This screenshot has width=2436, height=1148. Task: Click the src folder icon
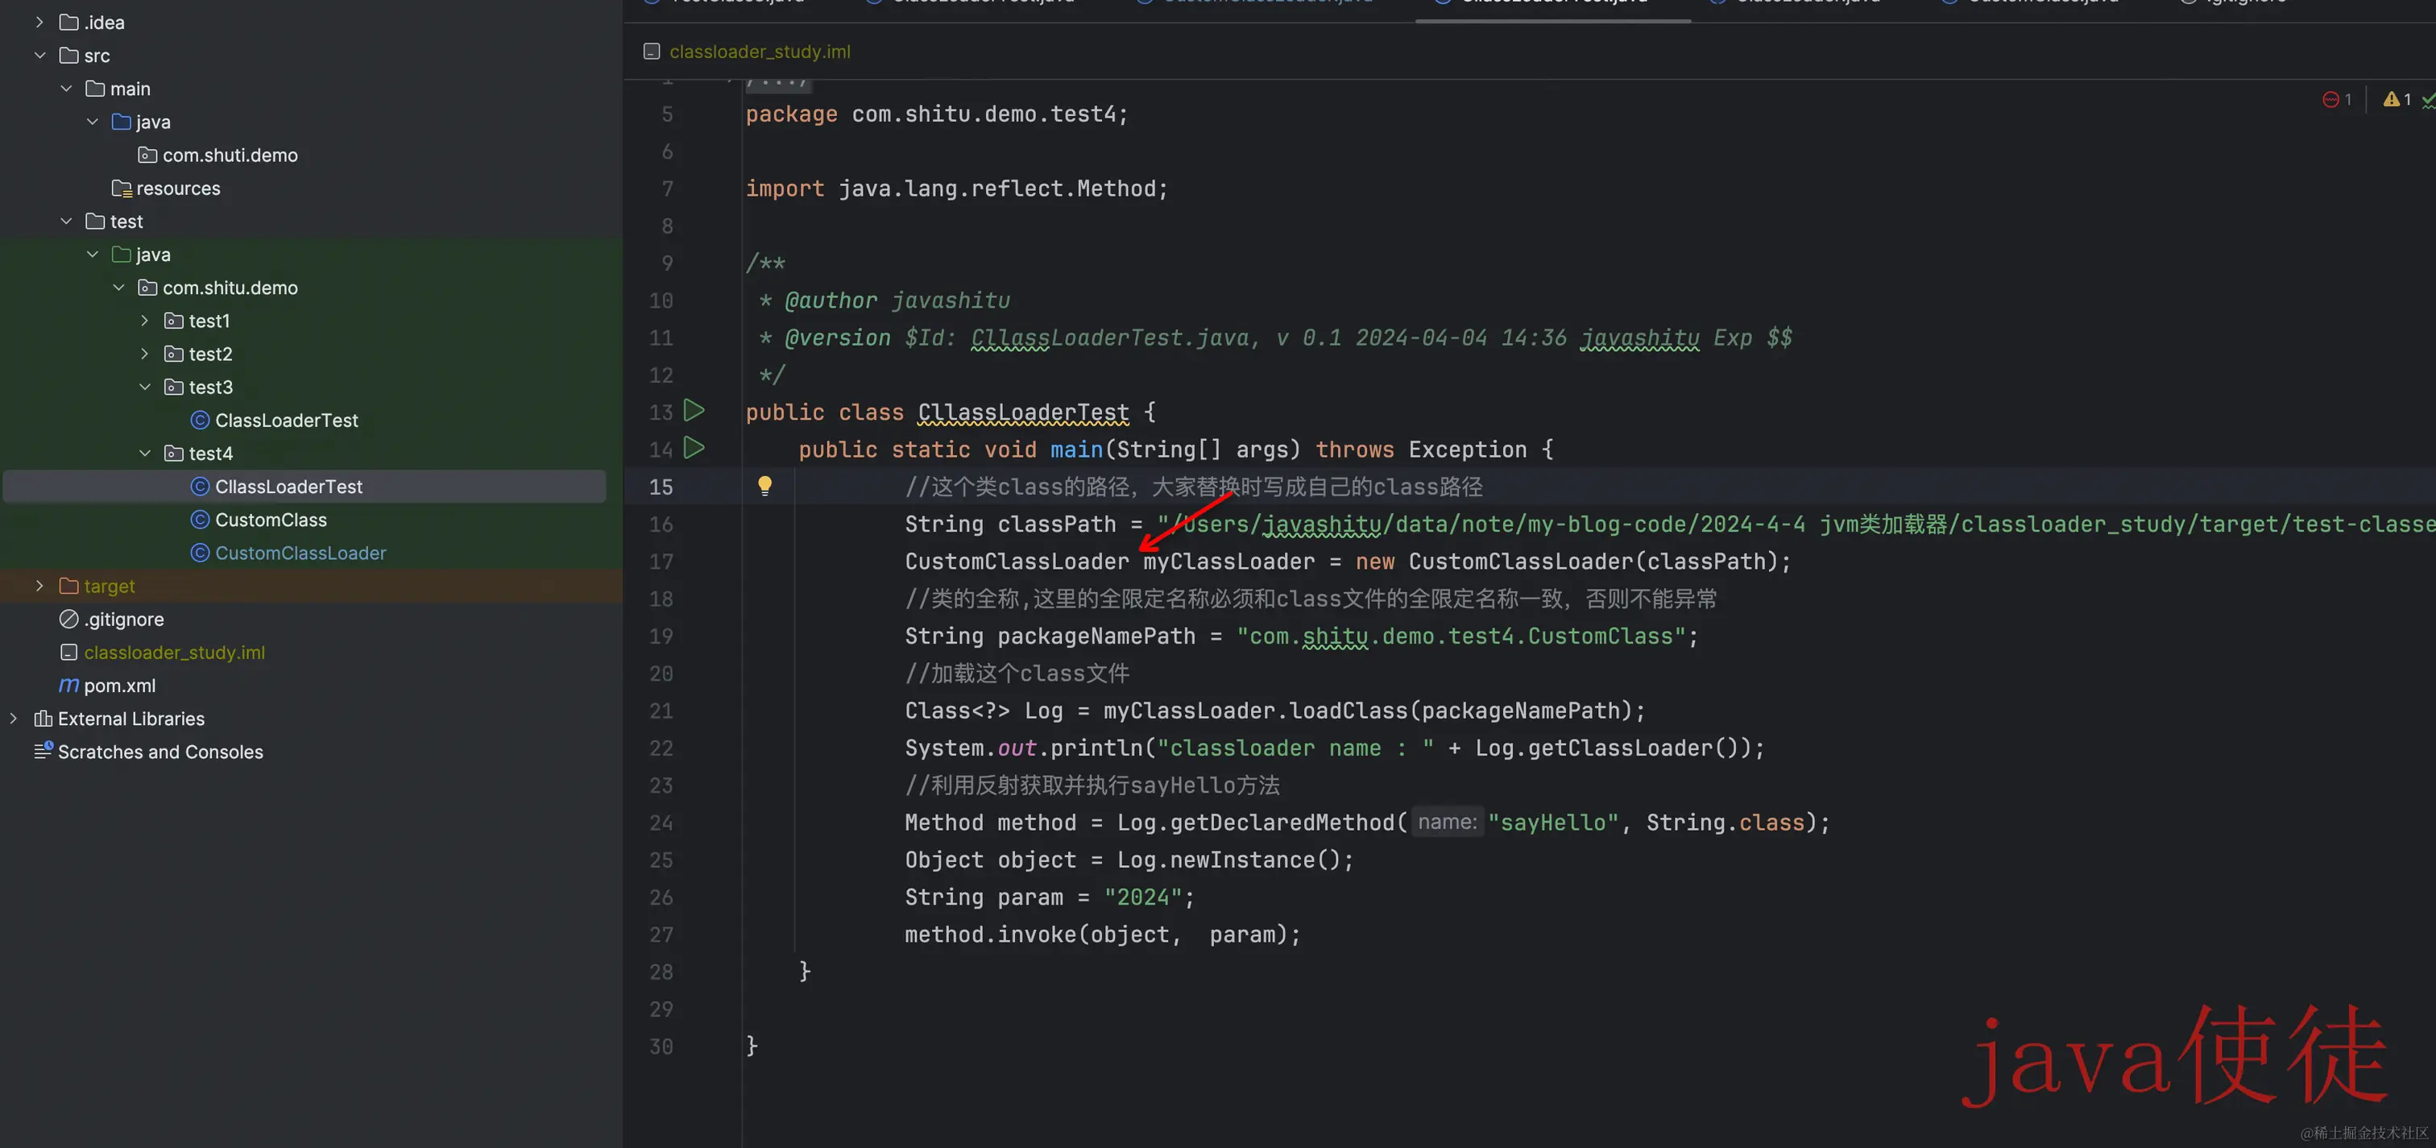pos(69,55)
